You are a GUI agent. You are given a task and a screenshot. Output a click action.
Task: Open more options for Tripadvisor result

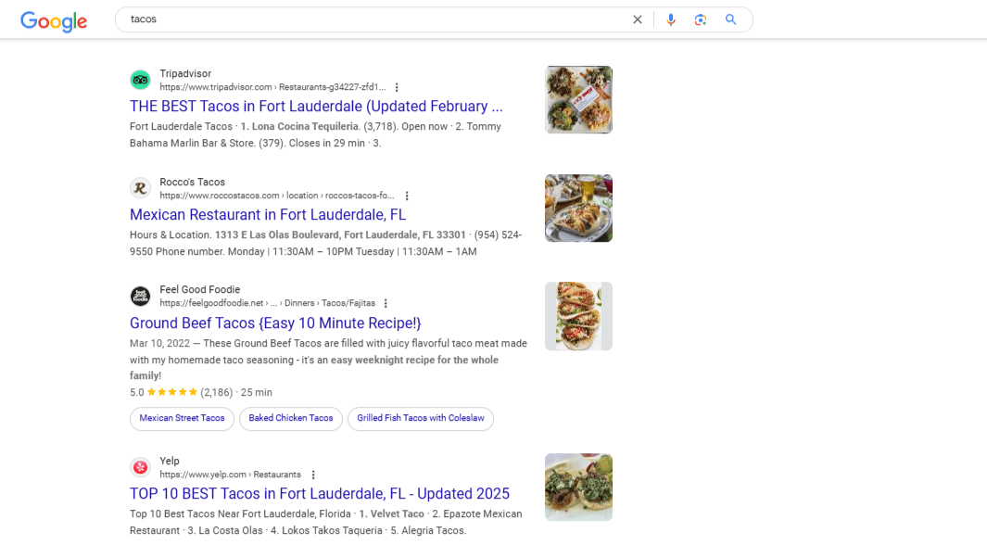[397, 87]
